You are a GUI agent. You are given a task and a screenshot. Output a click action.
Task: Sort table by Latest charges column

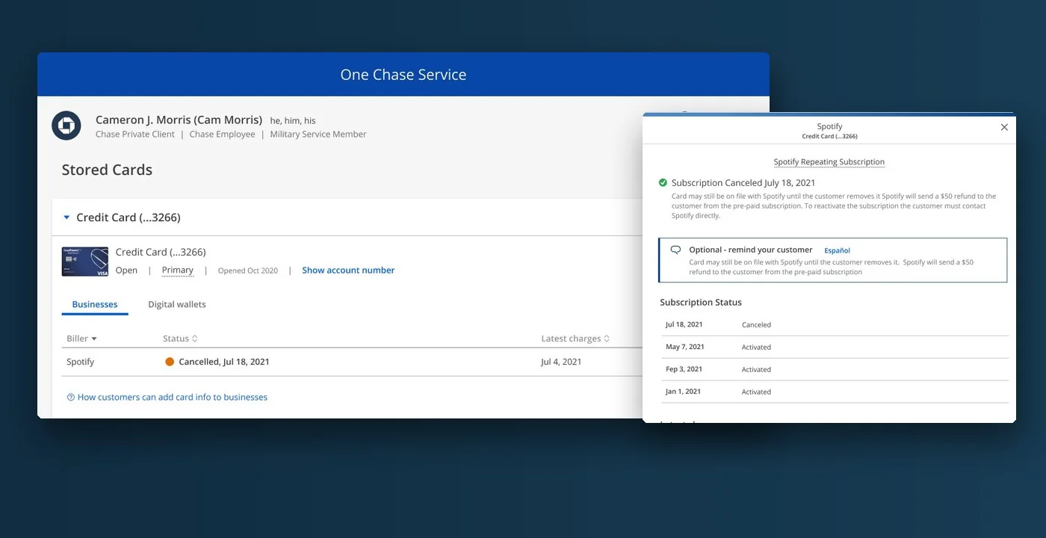(x=575, y=338)
